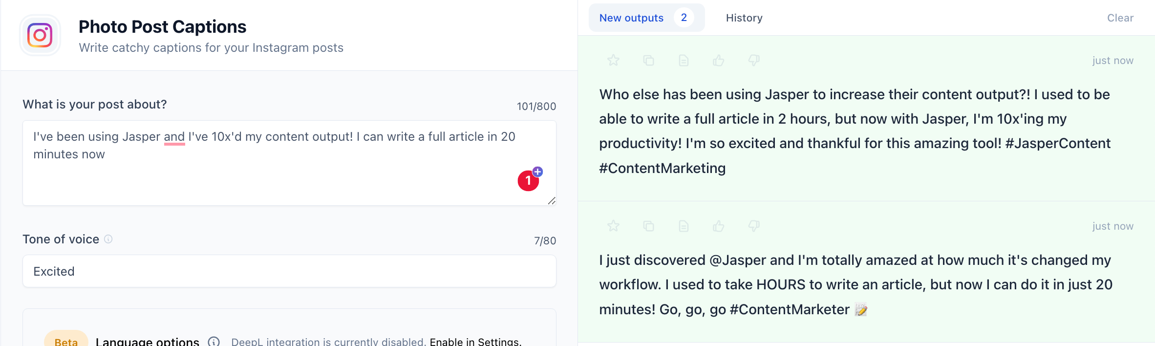Focus the post description text area
Screen dimensions: 1155x346
(x=289, y=163)
